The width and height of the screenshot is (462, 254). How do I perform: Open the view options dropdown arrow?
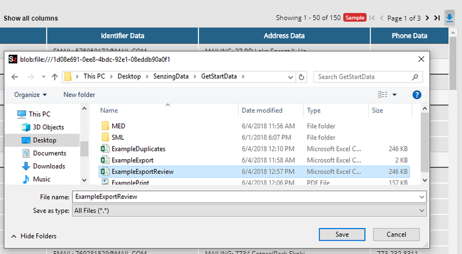point(394,95)
